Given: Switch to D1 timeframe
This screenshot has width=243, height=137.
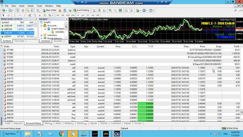Looking at the screenshot, I should click(88, 15).
